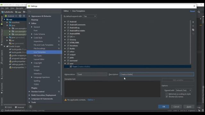Viewport: 205px width, 115px height.
Task: Open the By default expand with dropdown
Action: pyautogui.click(x=90, y=16)
